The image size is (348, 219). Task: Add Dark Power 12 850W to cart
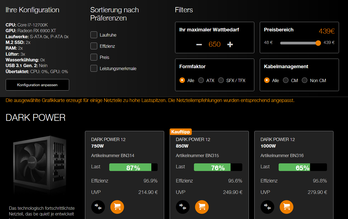coord(202,207)
